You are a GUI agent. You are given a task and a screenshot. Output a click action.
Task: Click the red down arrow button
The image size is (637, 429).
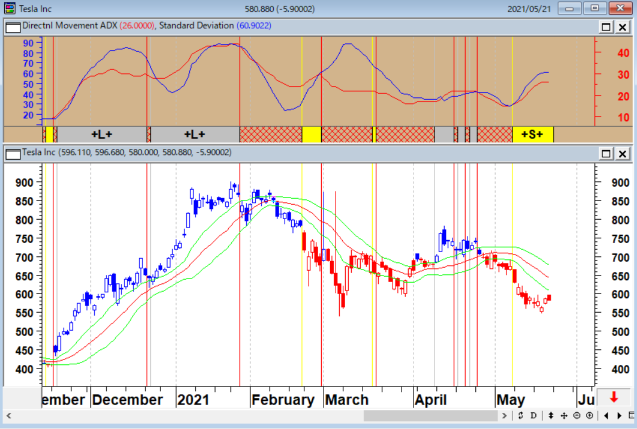[x=614, y=397]
